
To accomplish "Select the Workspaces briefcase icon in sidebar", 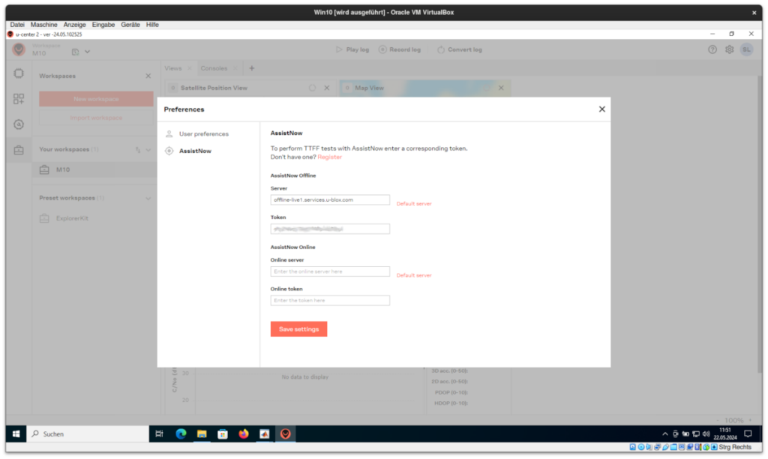I will click(x=19, y=150).
